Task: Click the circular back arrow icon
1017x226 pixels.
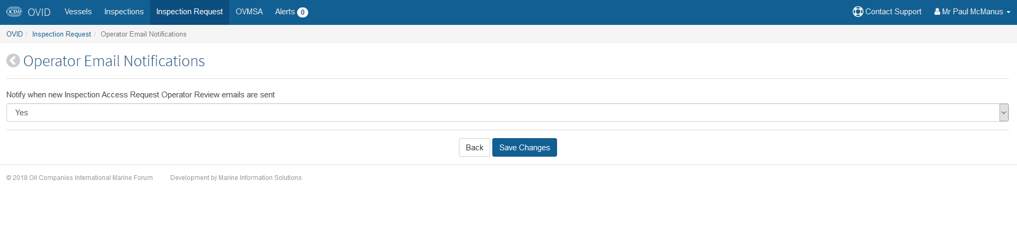Action: pyautogui.click(x=13, y=61)
